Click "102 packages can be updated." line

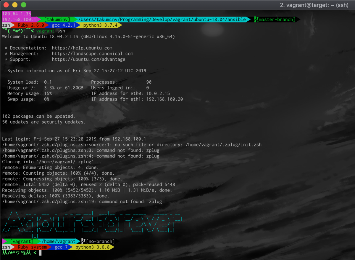(39, 116)
